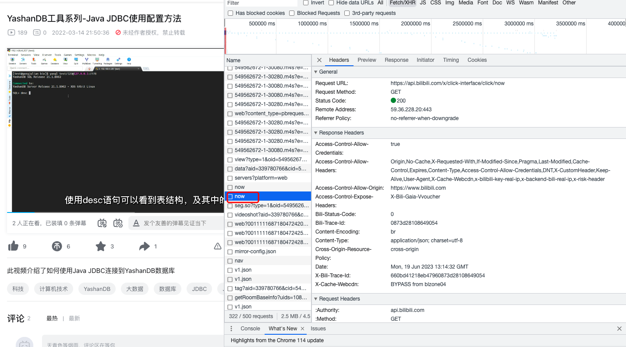
Task: Open the 计算机技术 tag
Action: coord(54,289)
